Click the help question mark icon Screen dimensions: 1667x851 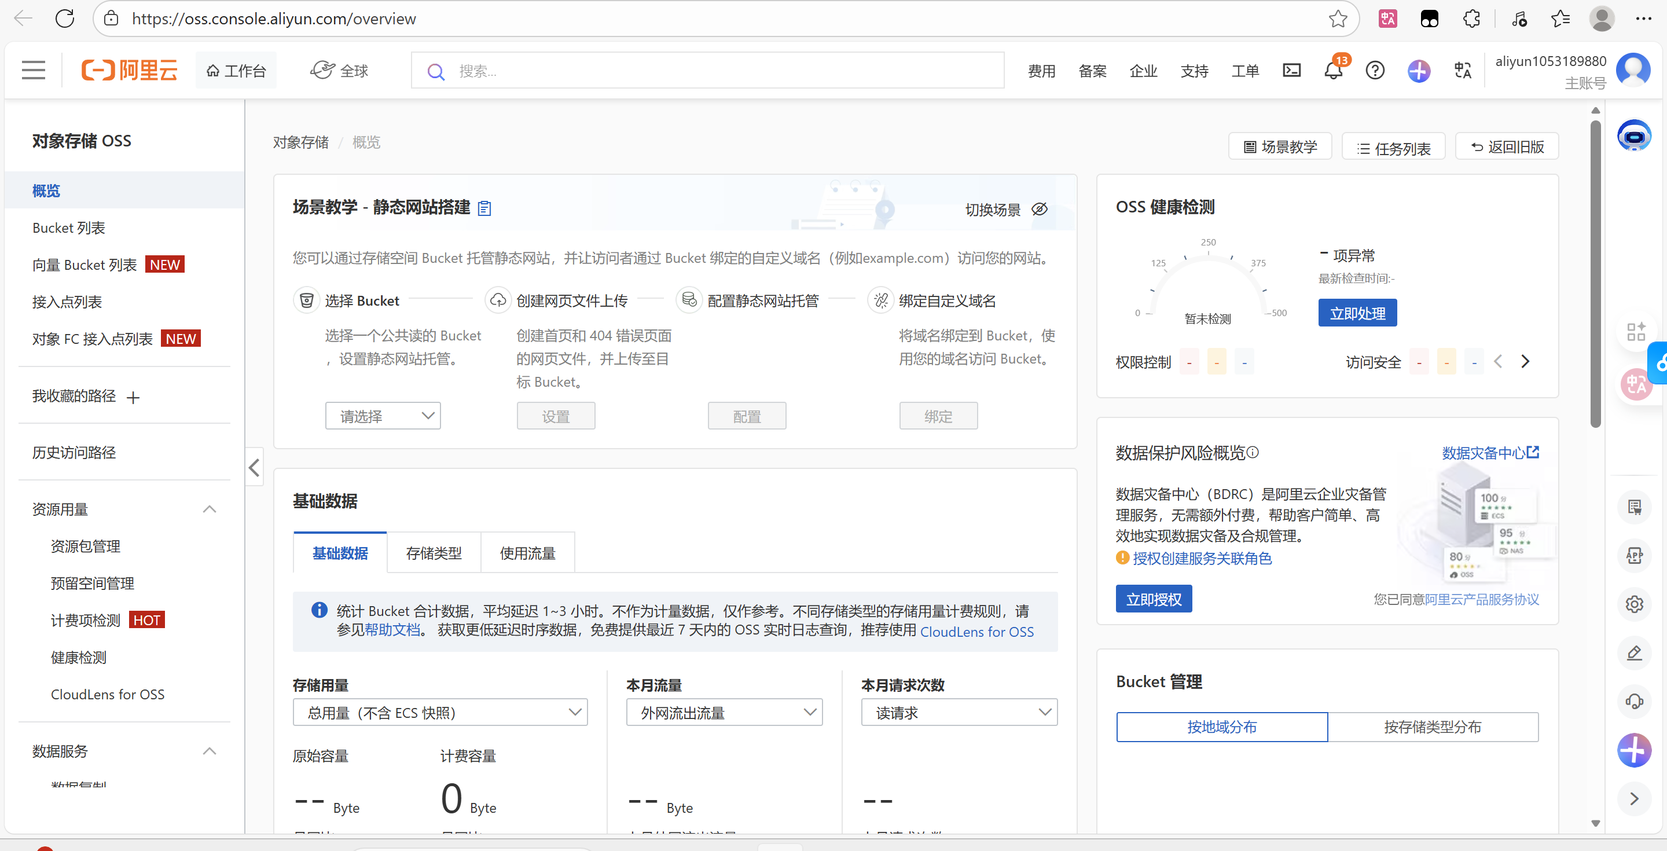coord(1375,70)
